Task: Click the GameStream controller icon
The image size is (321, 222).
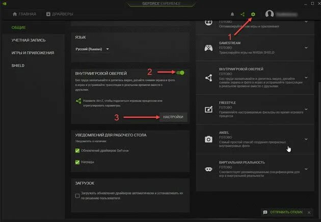Action: (208, 48)
